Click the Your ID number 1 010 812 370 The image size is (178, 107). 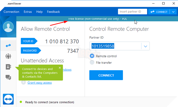pyautogui.click(x=62, y=41)
